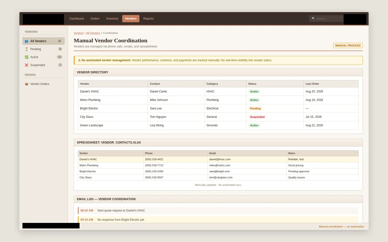Click the Contact column header
This screenshot has width=388, height=242.
(x=176, y=84)
